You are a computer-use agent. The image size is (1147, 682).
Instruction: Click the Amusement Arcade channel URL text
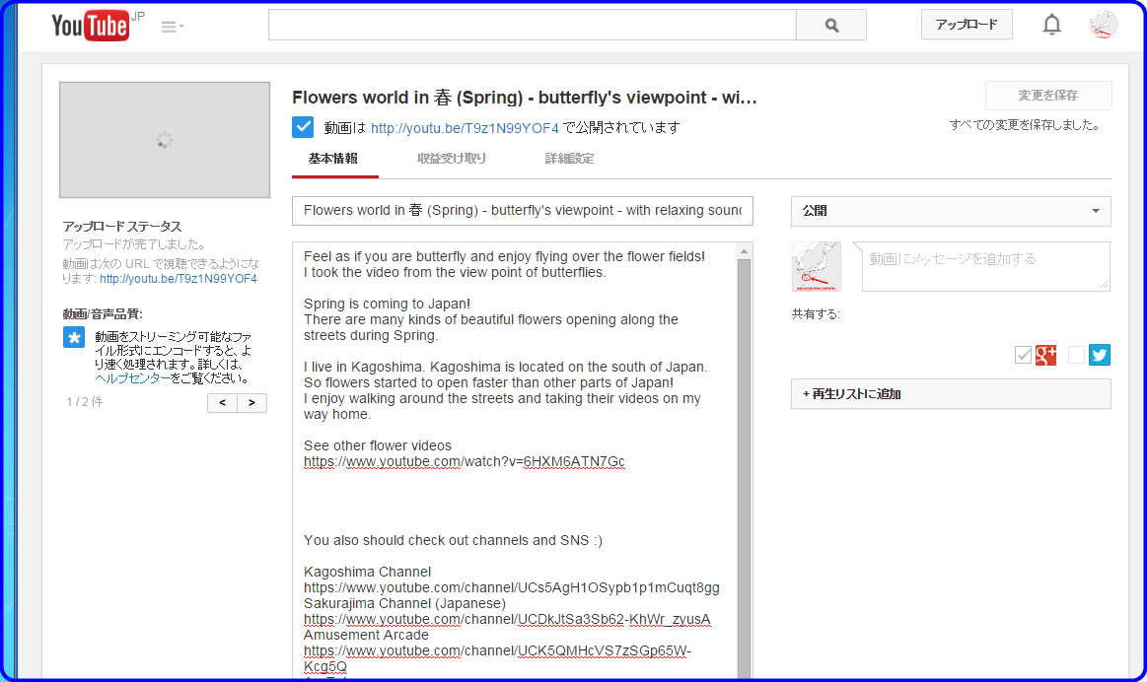497,658
